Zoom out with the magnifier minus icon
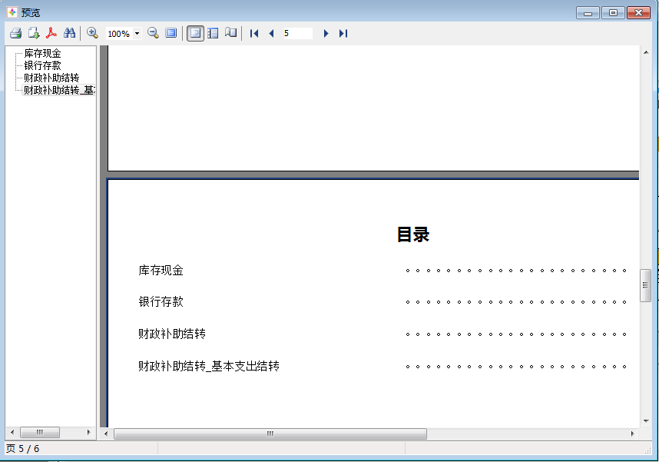 coord(153,33)
